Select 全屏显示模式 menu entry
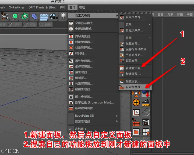 pyautogui.click(x=93, y=23)
